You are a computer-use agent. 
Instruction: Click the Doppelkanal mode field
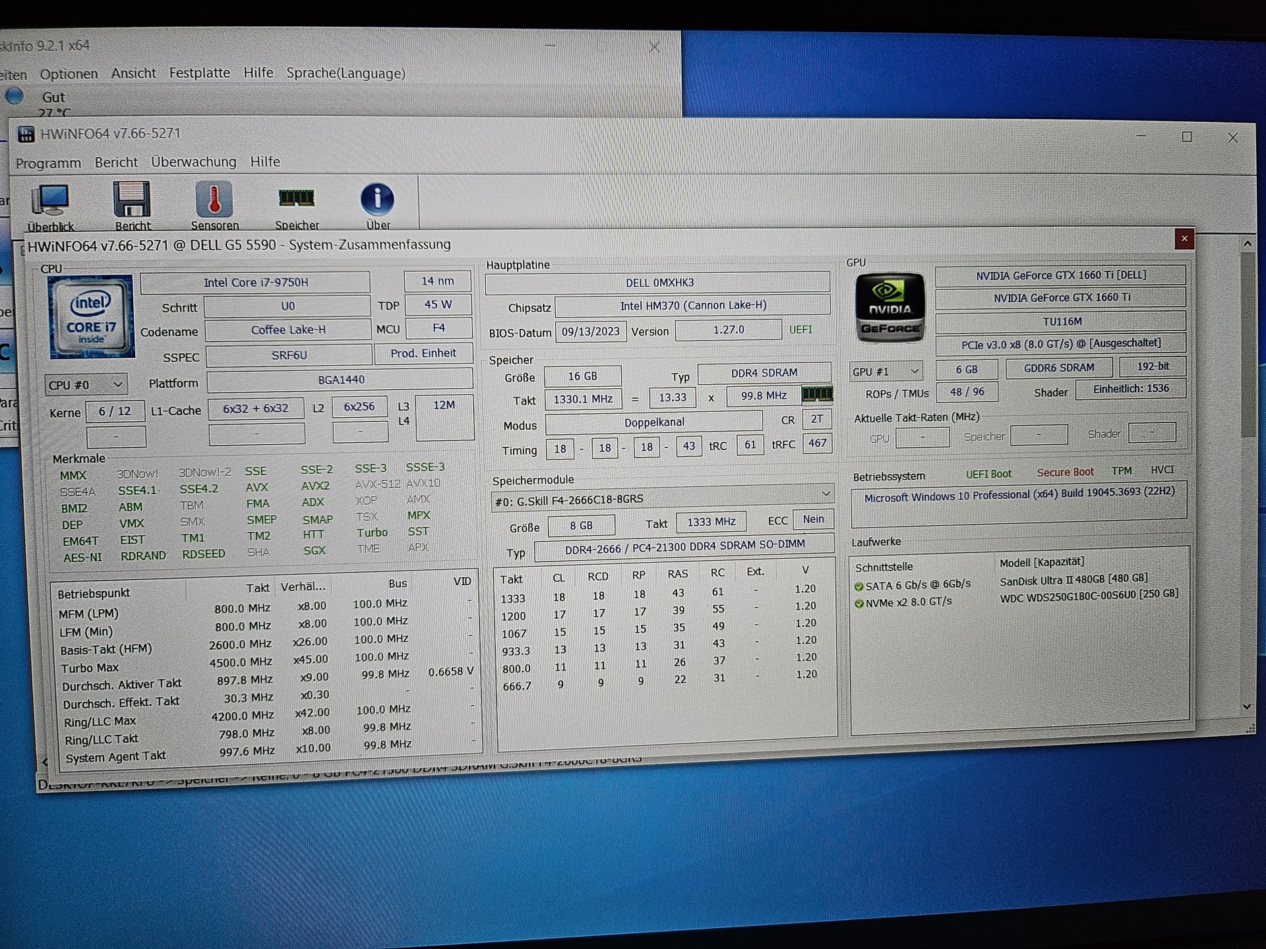(653, 422)
